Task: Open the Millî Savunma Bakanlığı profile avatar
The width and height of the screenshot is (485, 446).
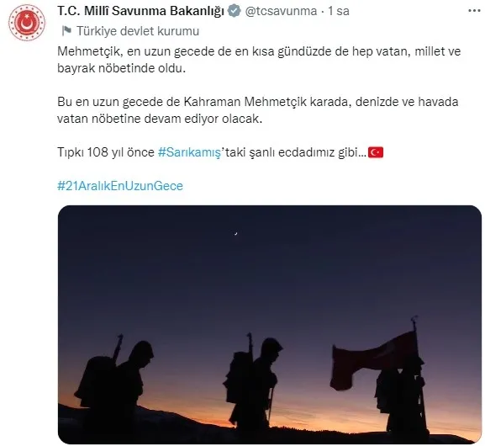Action: (x=27, y=23)
